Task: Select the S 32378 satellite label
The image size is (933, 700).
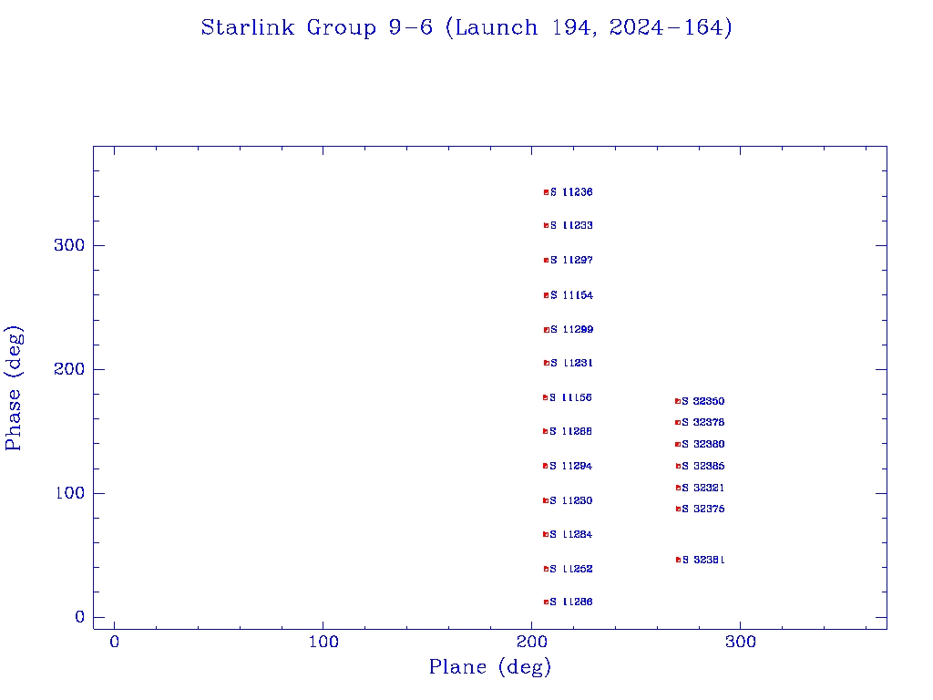Action: click(702, 423)
